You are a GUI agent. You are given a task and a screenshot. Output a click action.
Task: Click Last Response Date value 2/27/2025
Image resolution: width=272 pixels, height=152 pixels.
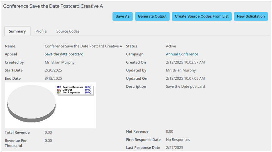pos(175,147)
